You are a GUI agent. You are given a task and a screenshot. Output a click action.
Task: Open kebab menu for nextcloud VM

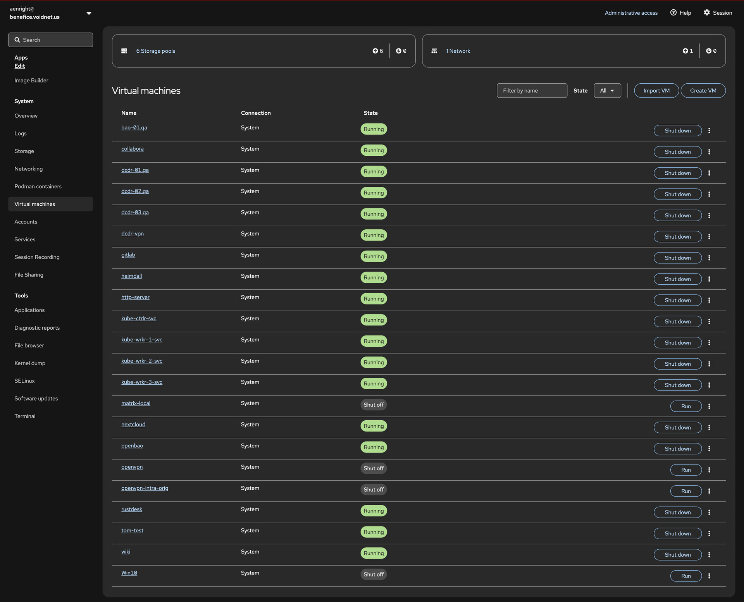(709, 428)
